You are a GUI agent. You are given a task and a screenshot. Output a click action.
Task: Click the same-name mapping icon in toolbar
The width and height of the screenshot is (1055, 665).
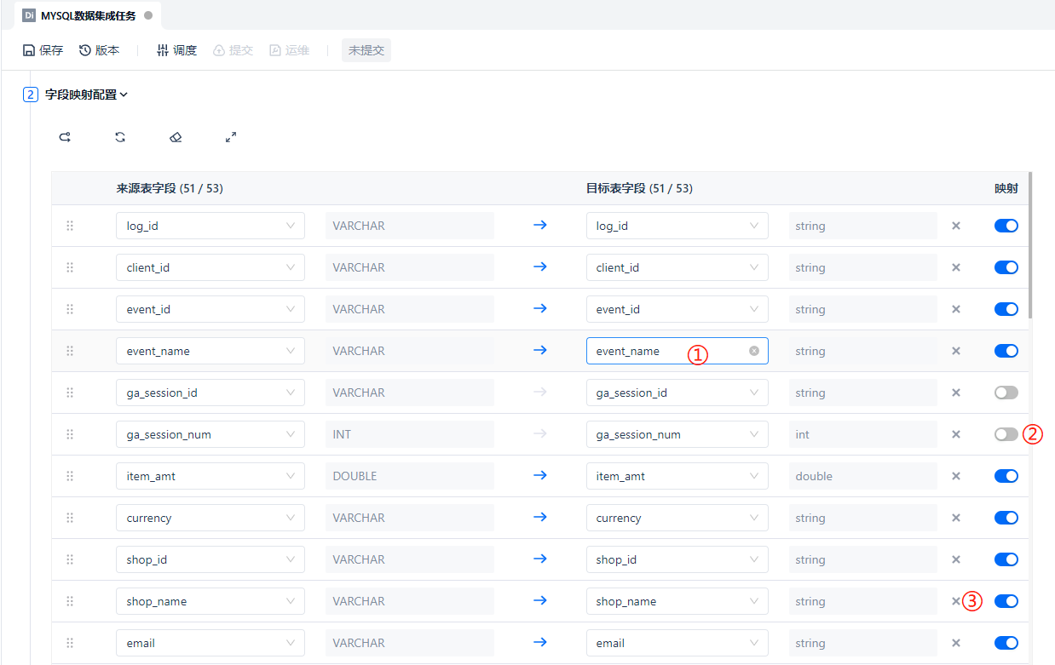point(65,137)
